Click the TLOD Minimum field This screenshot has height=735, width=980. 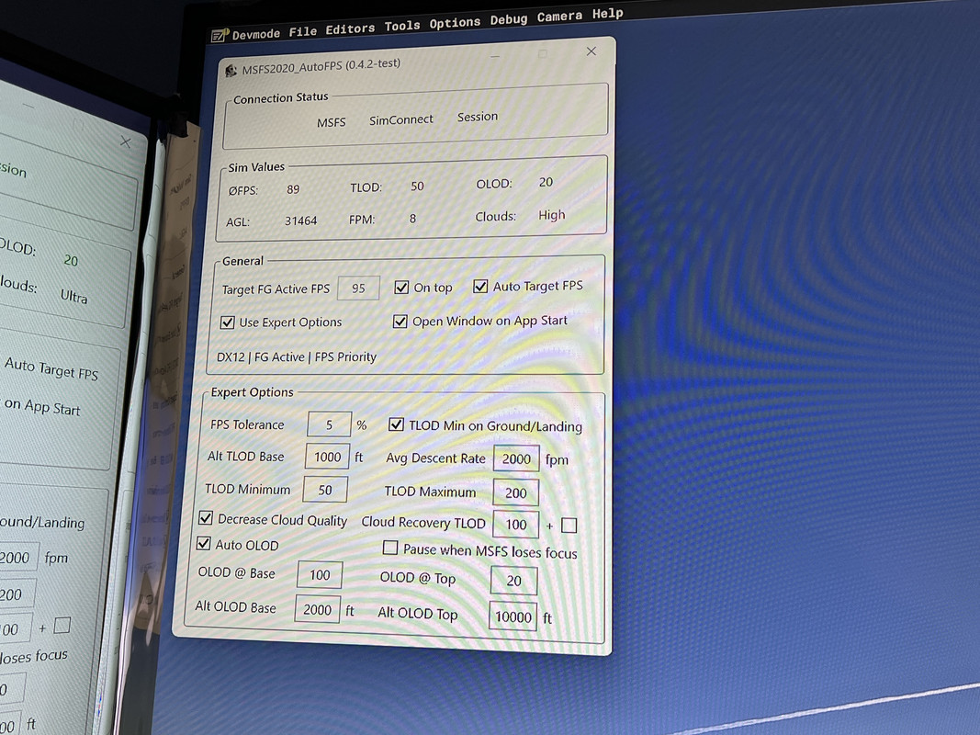[325, 490]
